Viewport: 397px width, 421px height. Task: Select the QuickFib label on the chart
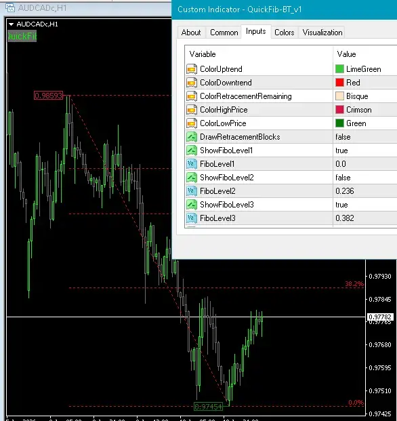[x=22, y=36]
